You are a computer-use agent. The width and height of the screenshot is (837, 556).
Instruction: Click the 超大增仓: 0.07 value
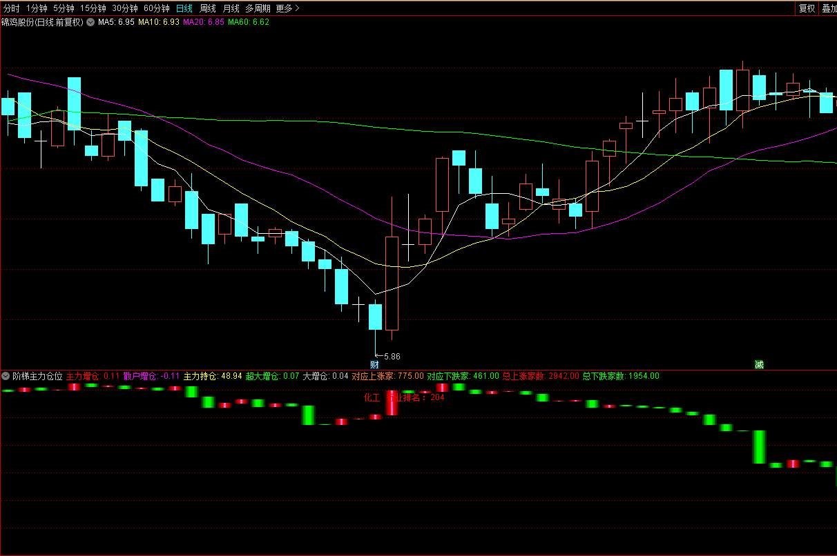click(272, 376)
